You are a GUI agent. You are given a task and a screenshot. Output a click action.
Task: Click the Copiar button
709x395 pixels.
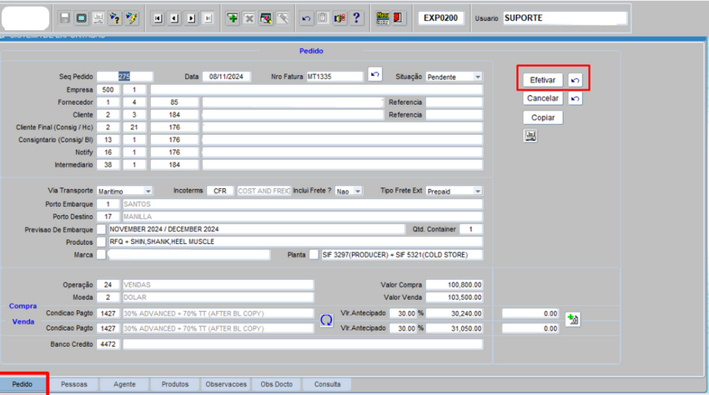pyautogui.click(x=542, y=117)
